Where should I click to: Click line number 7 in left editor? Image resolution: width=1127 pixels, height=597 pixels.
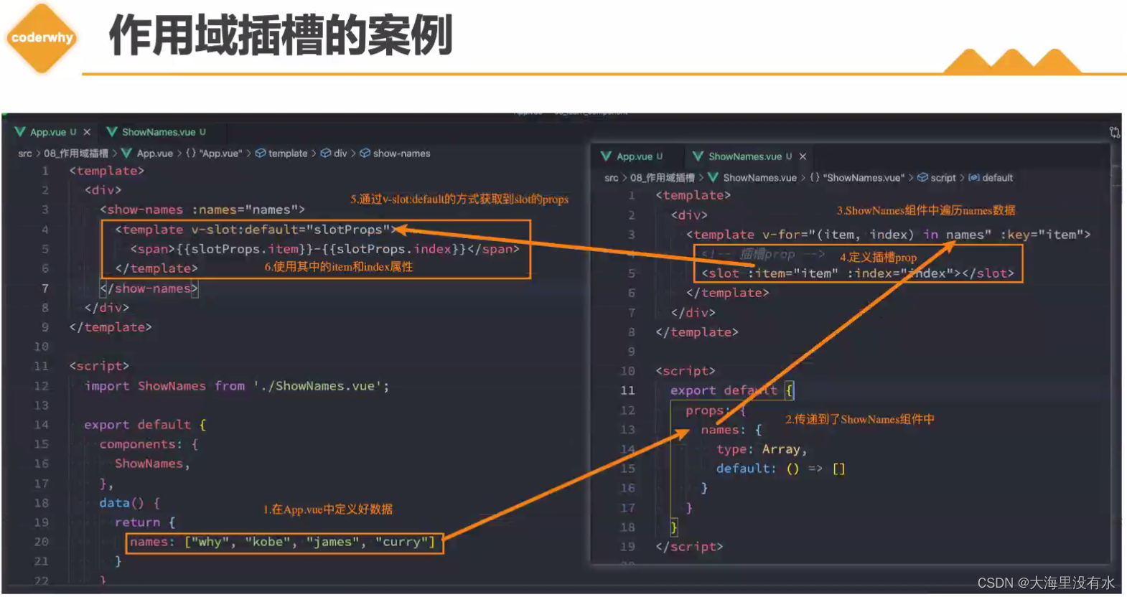point(45,288)
